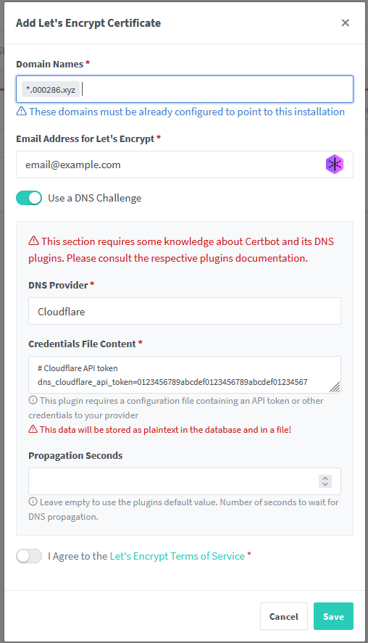Image resolution: width=368 pixels, height=643 pixels.
Task: Select the *.000286.xyz domain tag
Action: pyautogui.click(x=51, y=89)
